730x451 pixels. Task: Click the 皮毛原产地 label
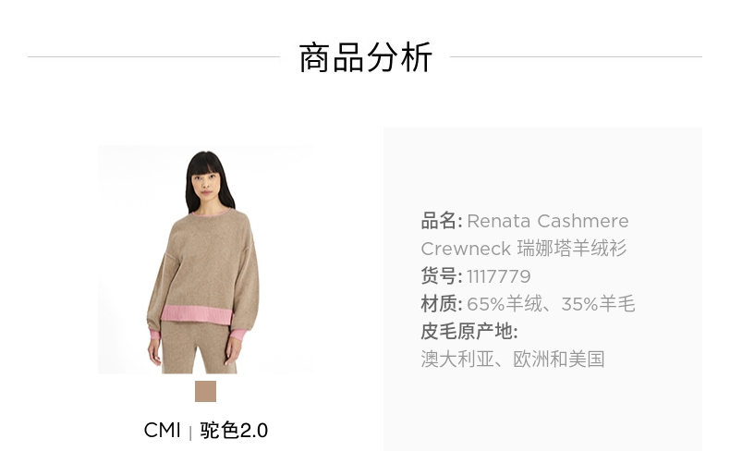click(x=469, y=332)
